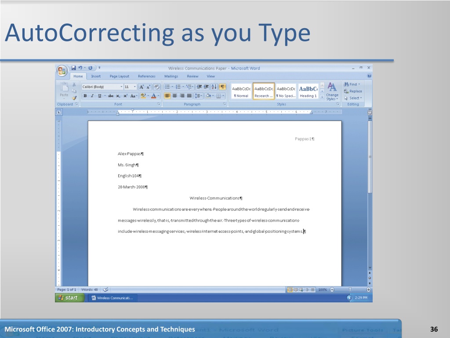Apply the Heading 1 style
Viewport: 450px width, 338px height.
[308, 92]
